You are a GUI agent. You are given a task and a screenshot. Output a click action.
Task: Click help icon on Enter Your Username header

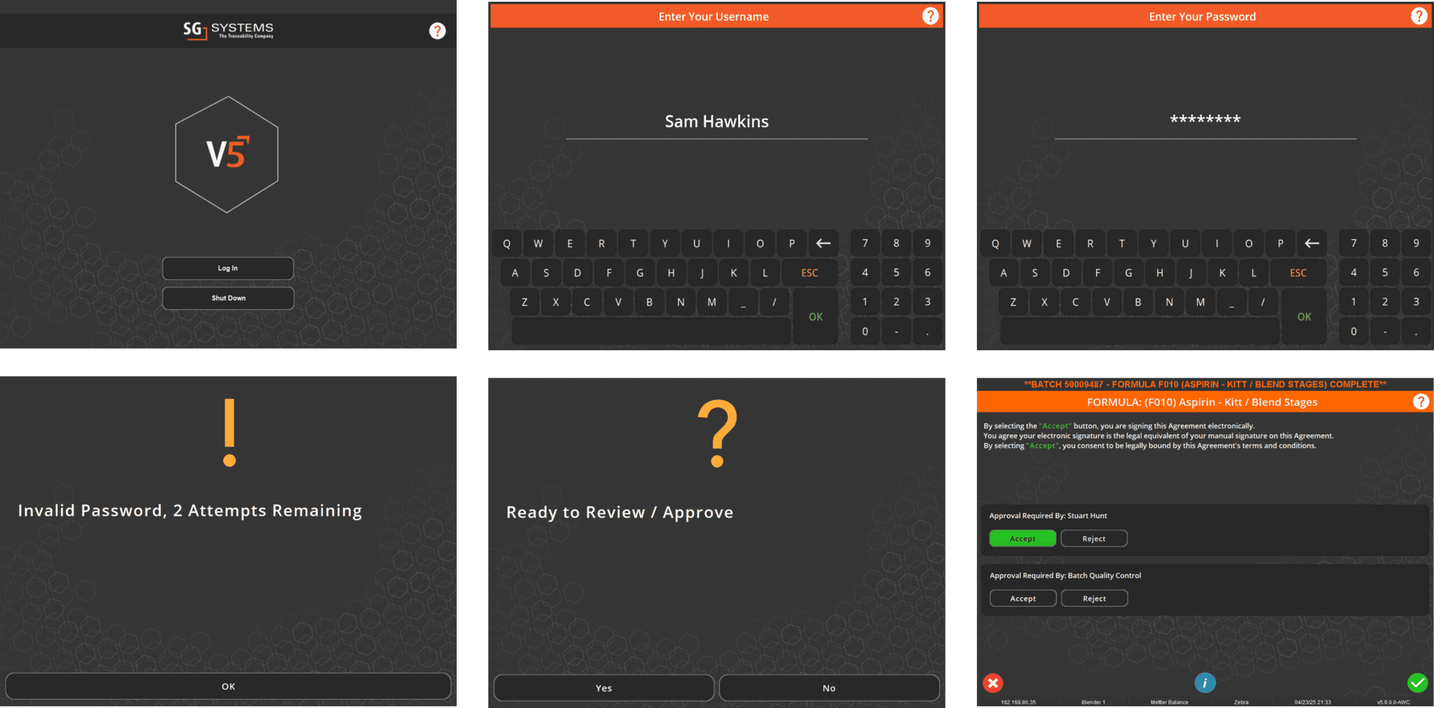pos(930,16)
